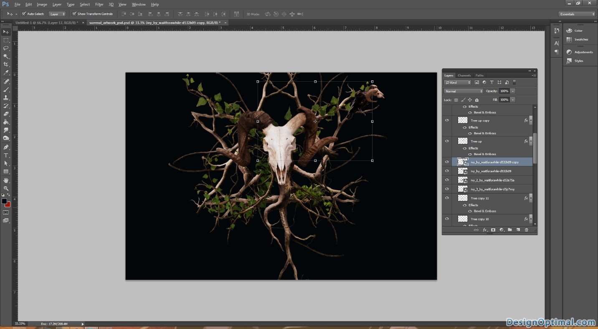Collapse effects of Tree up layer

pyautogui.click(x=531, y=141)
